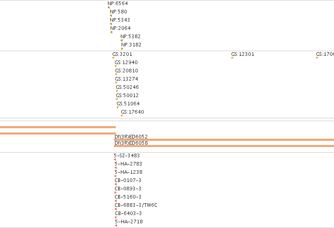Click the GS:51064 feature label
This screenshot has width=334, height=228.
pyautogui.click(x=128, y=104)
